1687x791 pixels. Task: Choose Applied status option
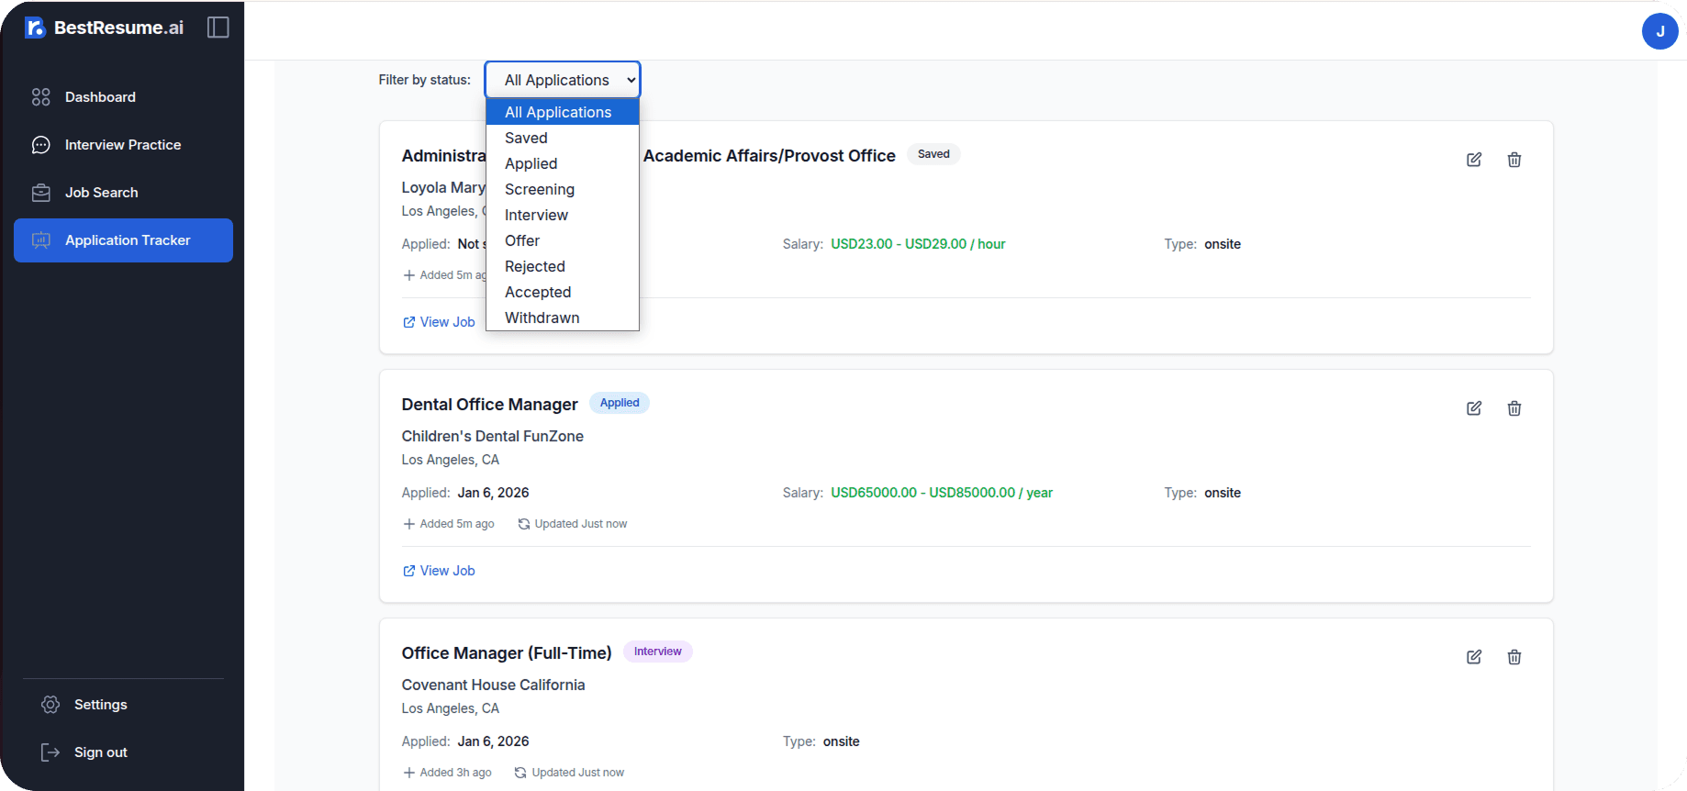click(563, 163)
